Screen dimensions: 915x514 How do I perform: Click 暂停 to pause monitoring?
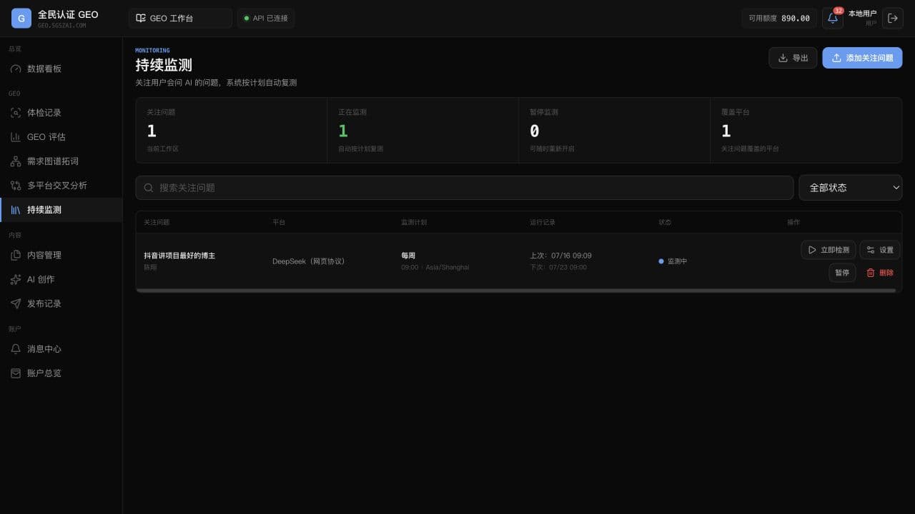tap(842, 273)
